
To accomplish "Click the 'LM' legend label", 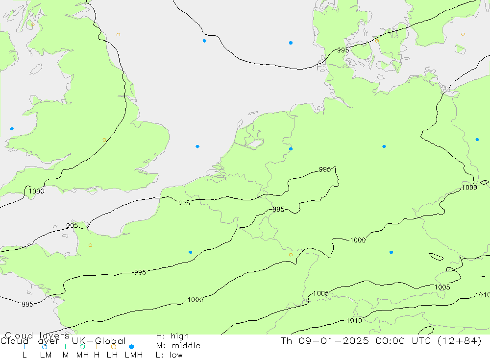I will (x=46, y=355).
